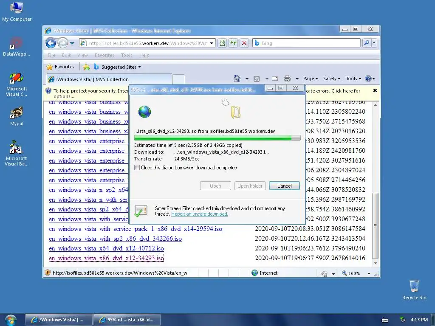The width and height of the screenshot is (435, 326).
Task: Select the Windows Vista MVS Collection tab
Action: point(109,79)
